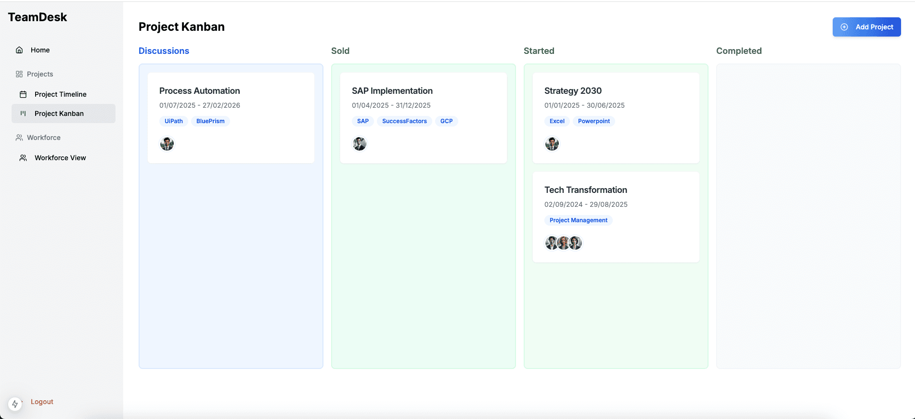Click the calendar icon beside Project Timeline
Screen dimensions: 915x419
tap(23, 94)
